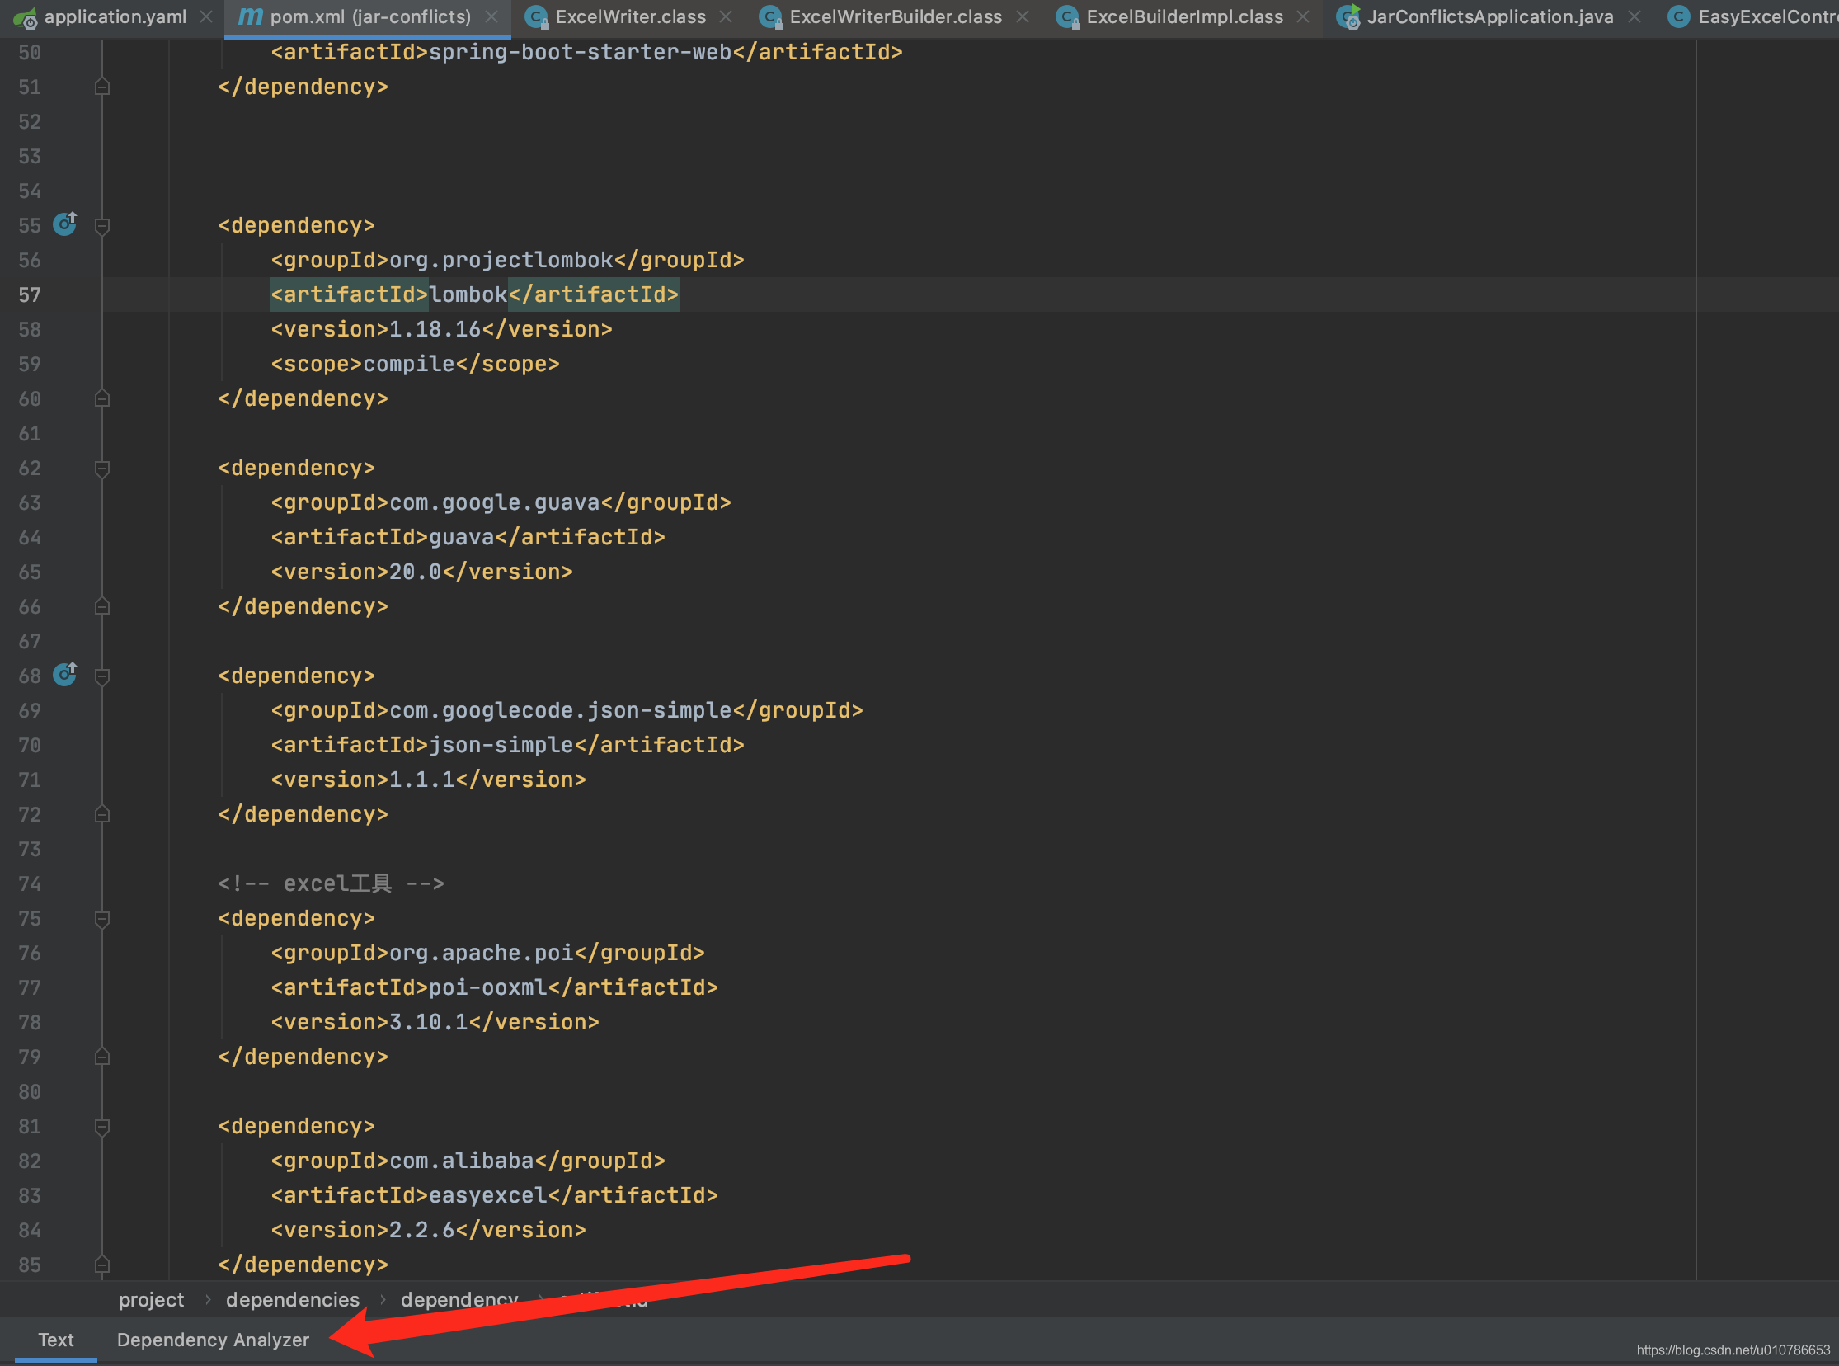Select the Text tab at bottom
The image size is (1839, 1366).
pyautogui.click(x=55, y=1340)
